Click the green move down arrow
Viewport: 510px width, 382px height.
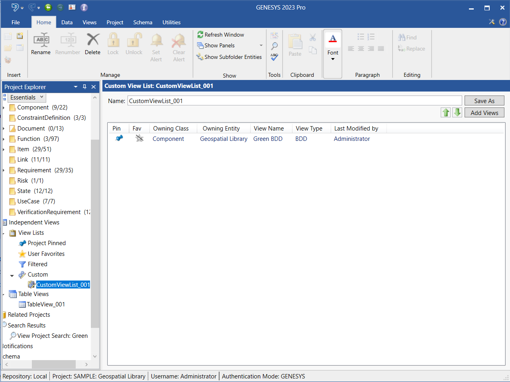(457, 113)
